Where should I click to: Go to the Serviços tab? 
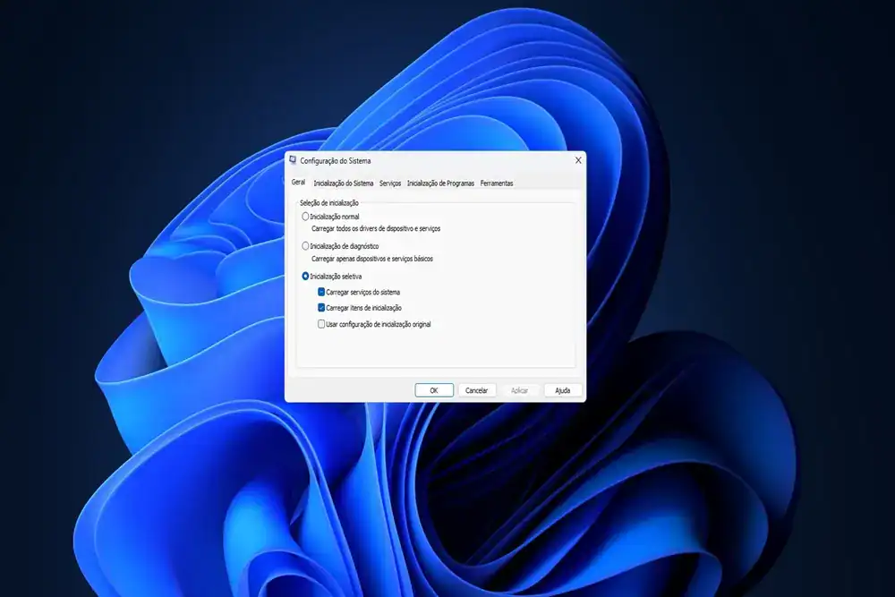pyautogui.click(x=390, y=183)
